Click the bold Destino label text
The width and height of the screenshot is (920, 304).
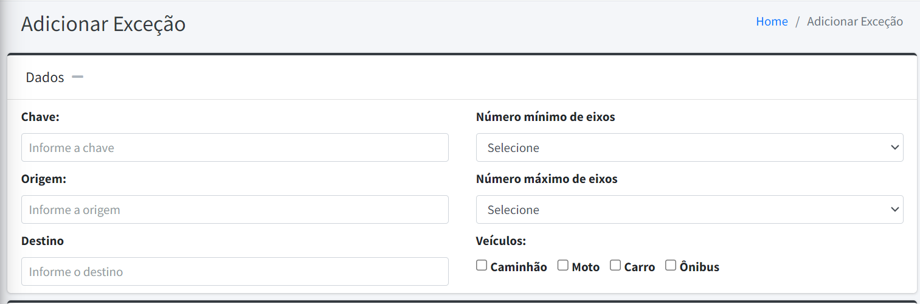coord(43,241)
